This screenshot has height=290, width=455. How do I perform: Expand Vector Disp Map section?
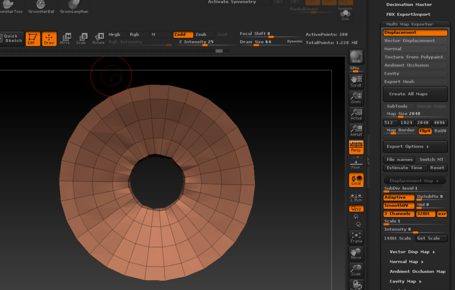(412, 252)
